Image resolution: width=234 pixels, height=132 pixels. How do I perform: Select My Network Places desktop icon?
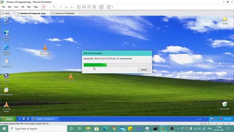7,36
